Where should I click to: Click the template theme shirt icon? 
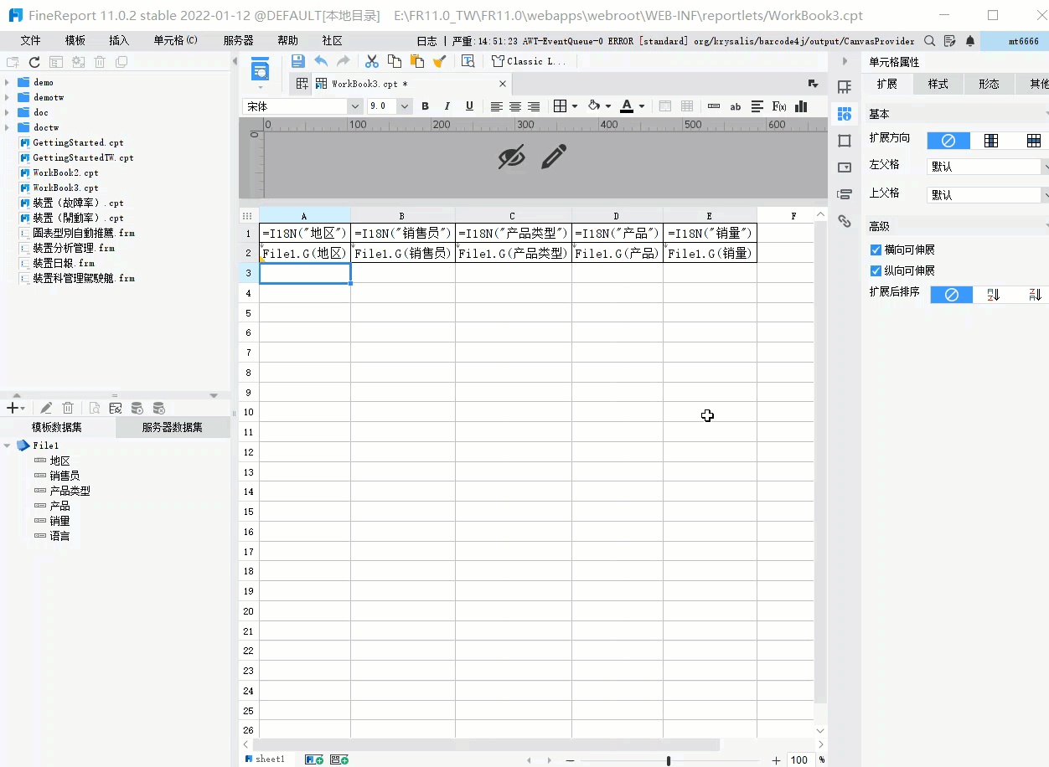coord(498,61)
